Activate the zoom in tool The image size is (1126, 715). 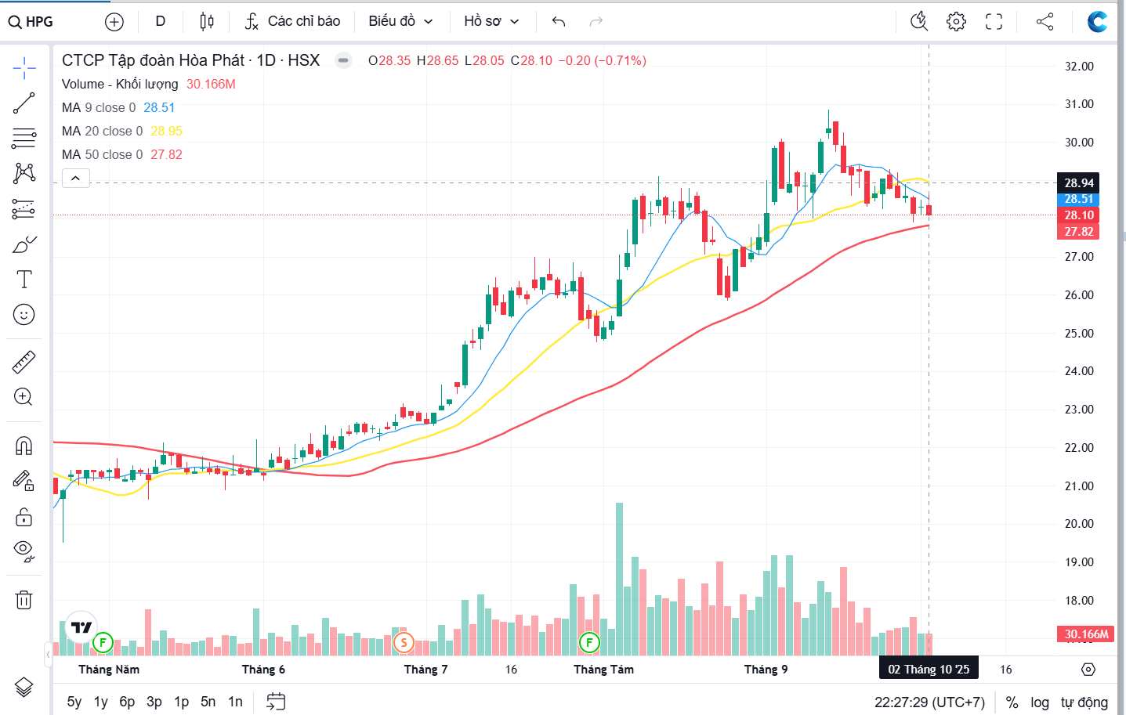point(24,397)
